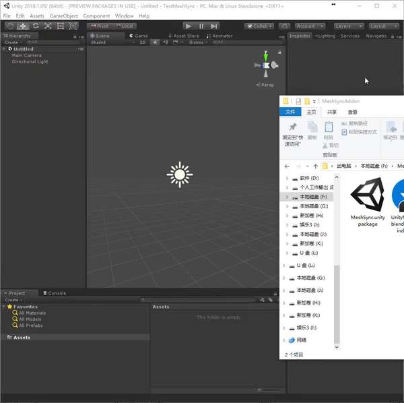
Task: Click Copy path in Explorer ribbon
Action: point(355,123)
